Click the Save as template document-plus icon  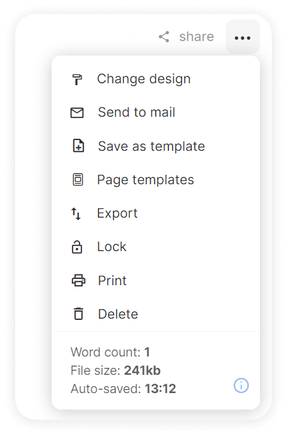(x=78, y=146)
